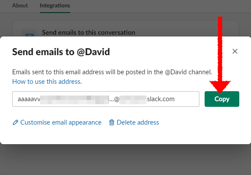251x175 pixels.
Task: Click the @David channel mention in the description
Action: pos(176,72)
